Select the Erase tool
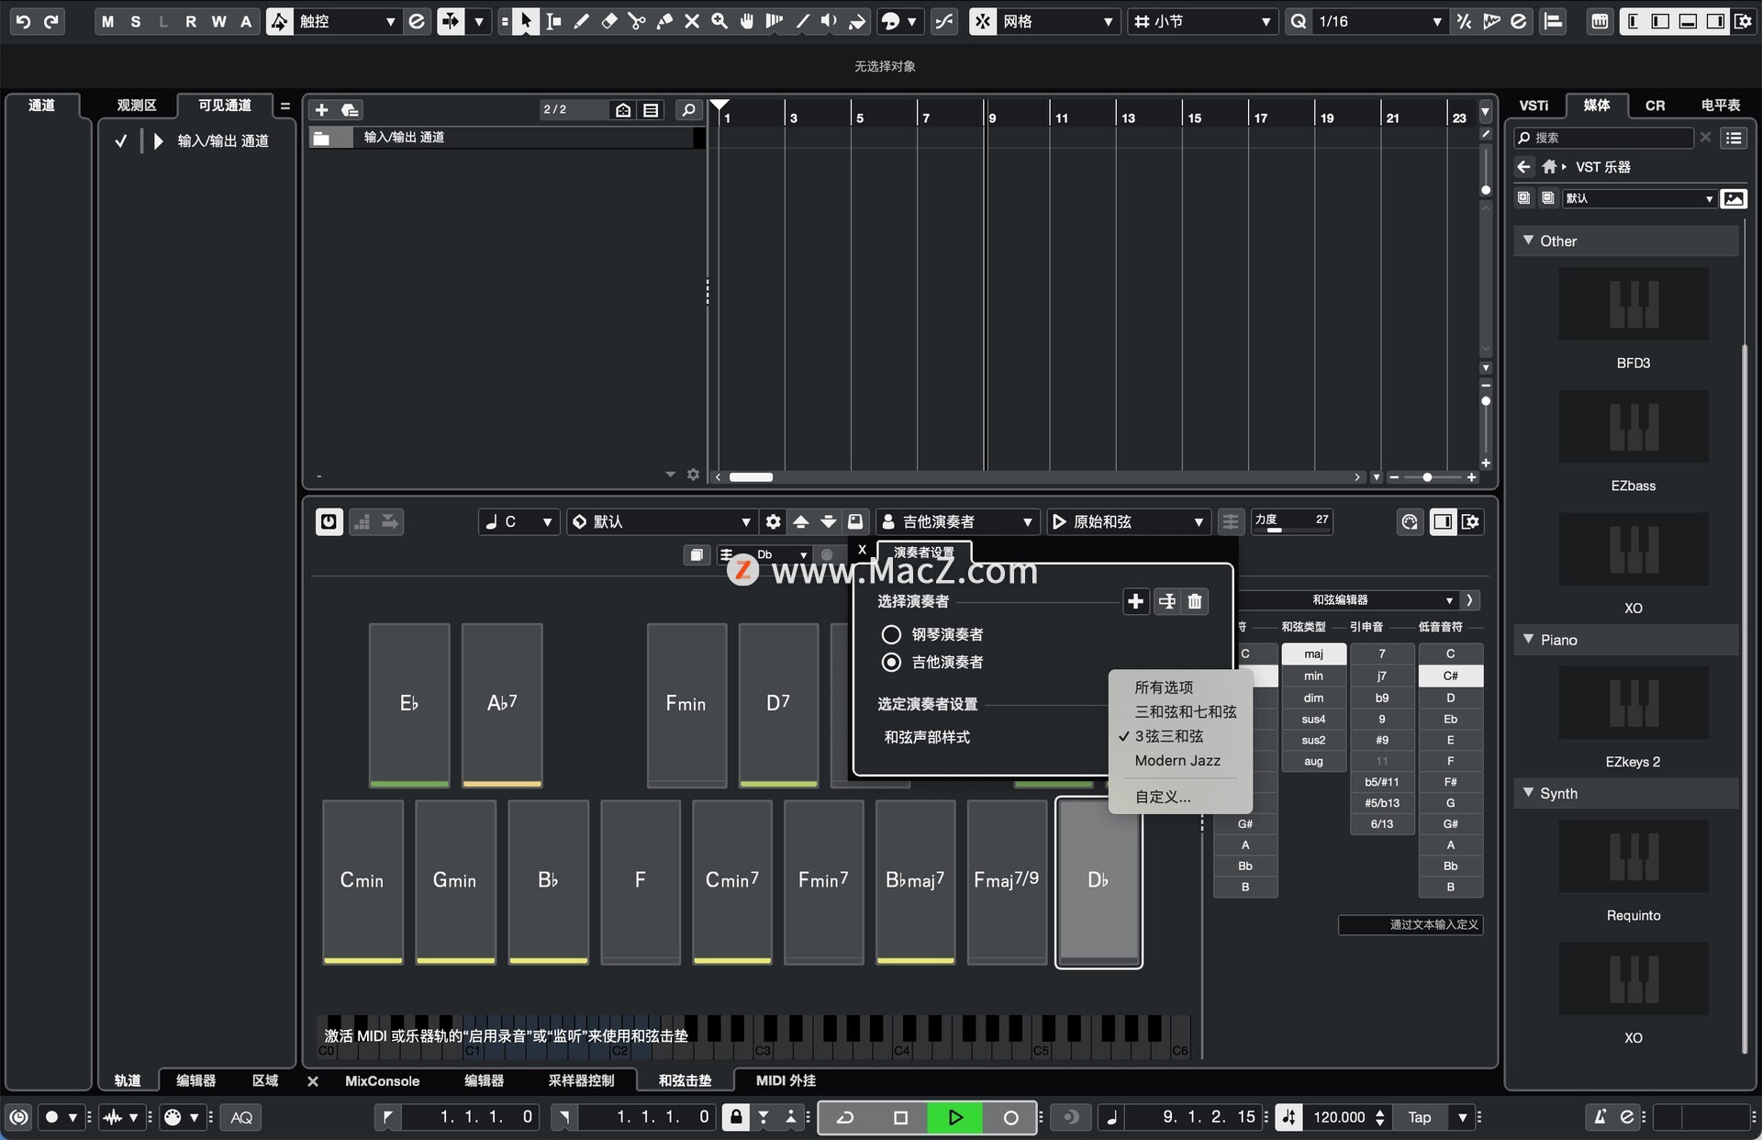This screenshot has height=1140, width=1762. 608,20
